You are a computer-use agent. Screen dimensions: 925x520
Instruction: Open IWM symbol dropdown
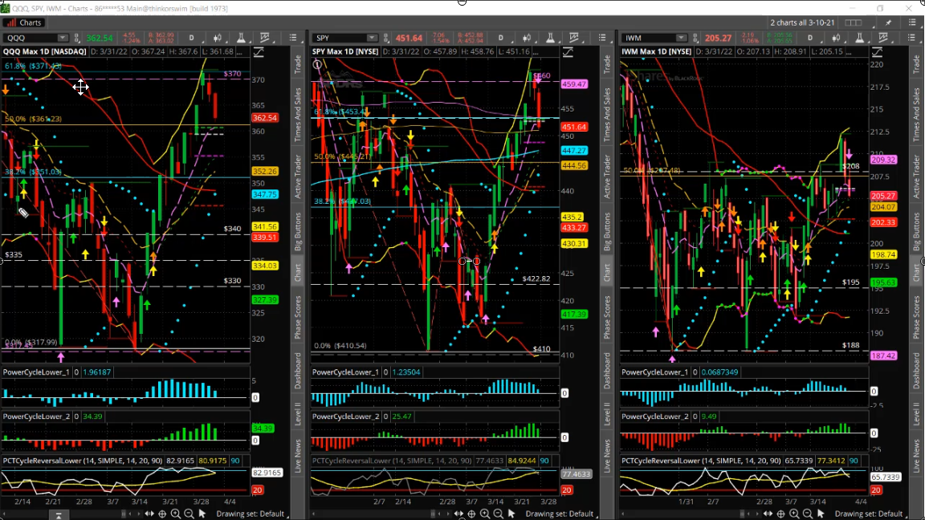[682, 38]
